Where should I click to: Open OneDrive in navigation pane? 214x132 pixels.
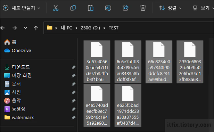coord(18,51)
